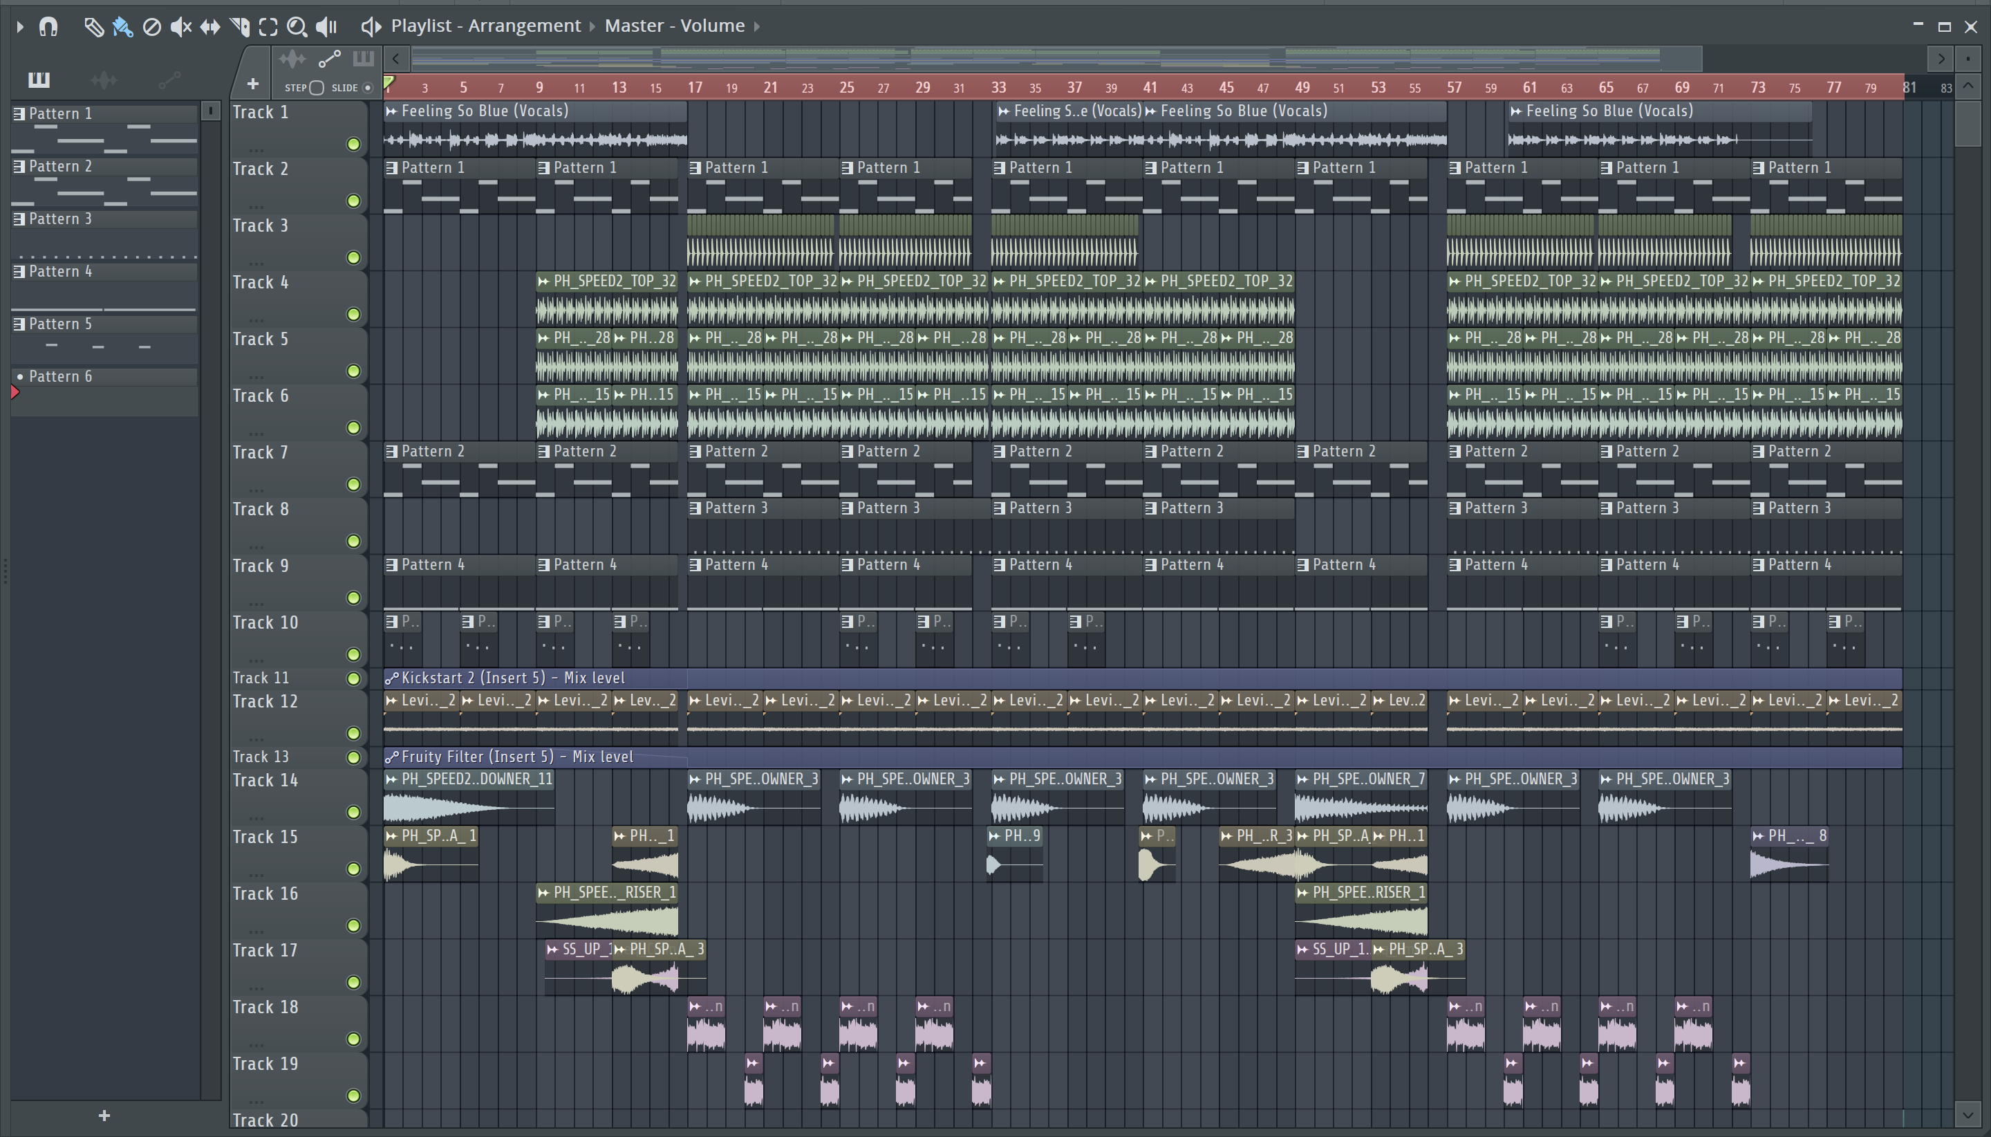
Task: Click bar 33 on the timeline ruler
Action: click(998, 87)
